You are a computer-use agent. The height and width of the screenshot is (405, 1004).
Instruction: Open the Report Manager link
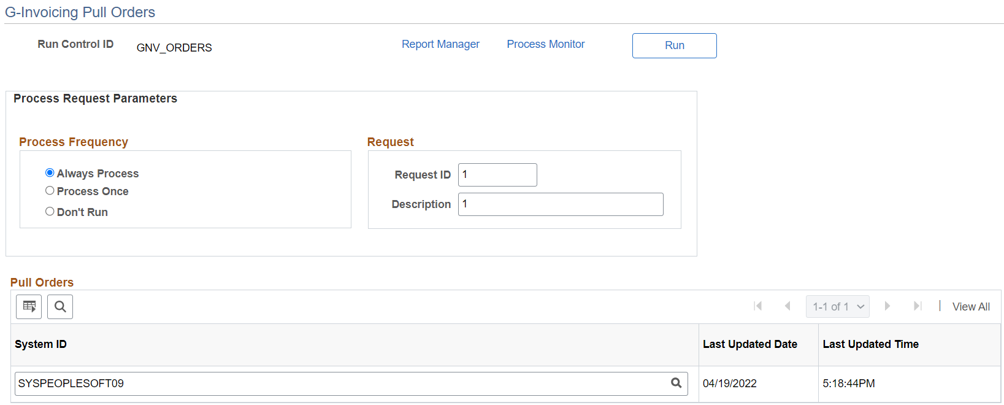pos(440,44)
